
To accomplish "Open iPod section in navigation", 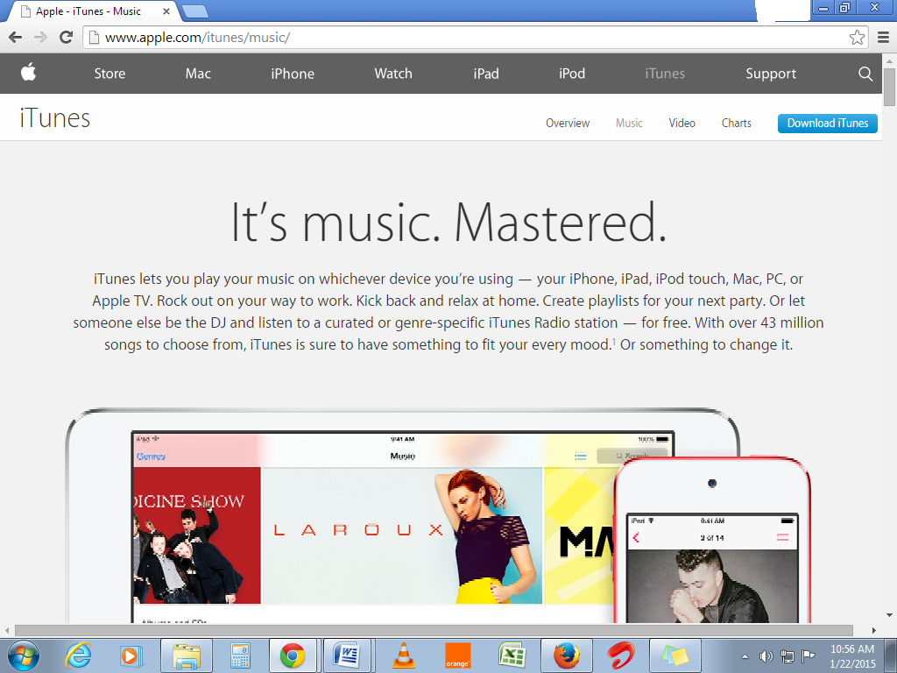I will click(x=572, y=74).
